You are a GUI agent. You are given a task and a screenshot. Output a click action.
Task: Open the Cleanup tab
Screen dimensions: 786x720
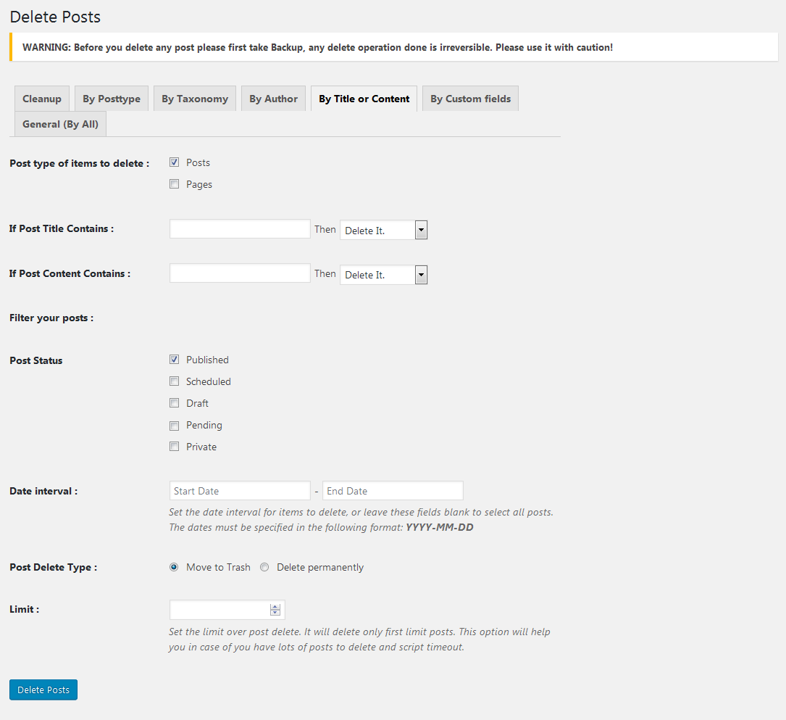point(42,99)
